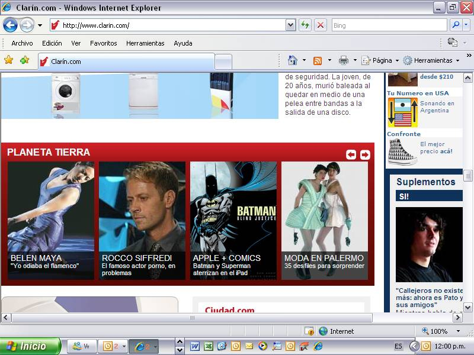The width and height of the screenshot is (474, 355).
Task: Print the page using the printer icon
Action: coord(344,60)
